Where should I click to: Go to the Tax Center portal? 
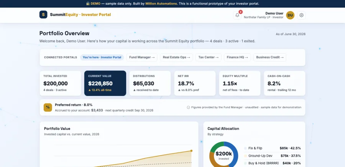pos(209,57)
